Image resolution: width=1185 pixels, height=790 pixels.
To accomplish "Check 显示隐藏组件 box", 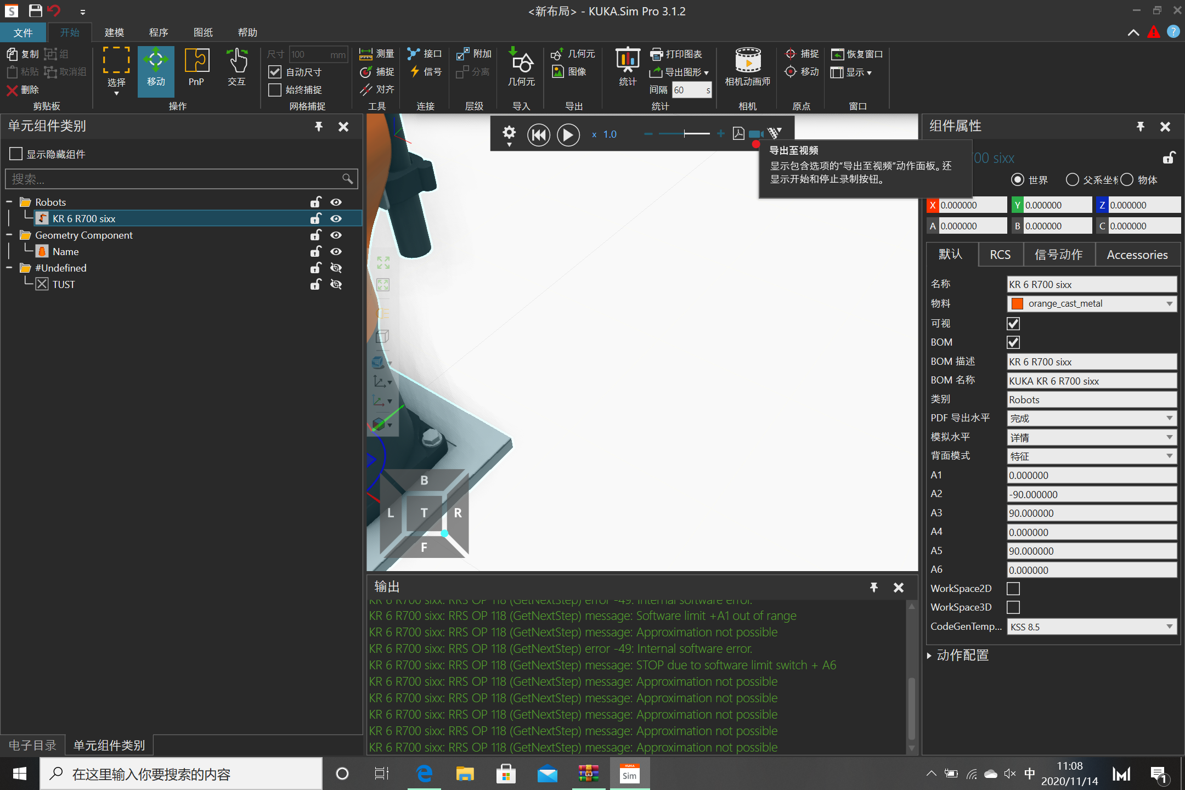I will pyautogui.click(x=16, y=154).
